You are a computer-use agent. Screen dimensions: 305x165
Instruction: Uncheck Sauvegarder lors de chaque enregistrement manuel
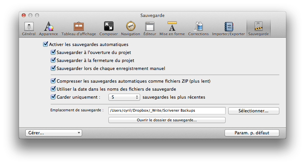pos(53,68)
